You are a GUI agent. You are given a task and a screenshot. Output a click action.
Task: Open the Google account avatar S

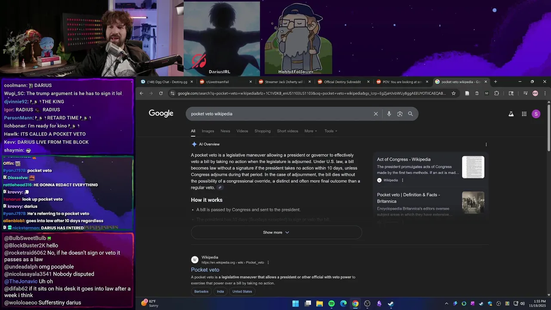[x=536, y=114]
